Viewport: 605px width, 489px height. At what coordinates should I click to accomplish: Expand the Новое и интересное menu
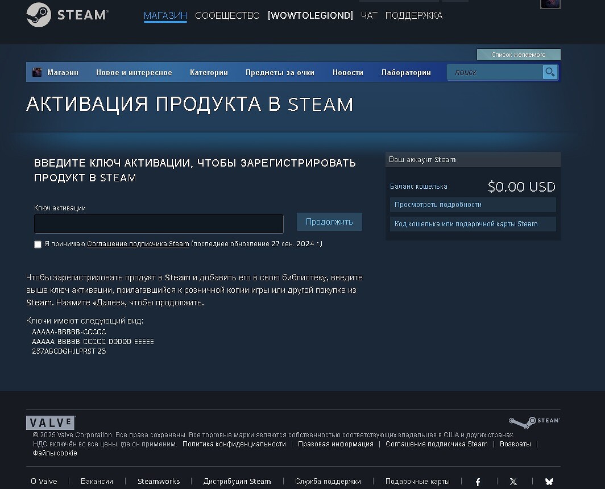pos(134,72)
